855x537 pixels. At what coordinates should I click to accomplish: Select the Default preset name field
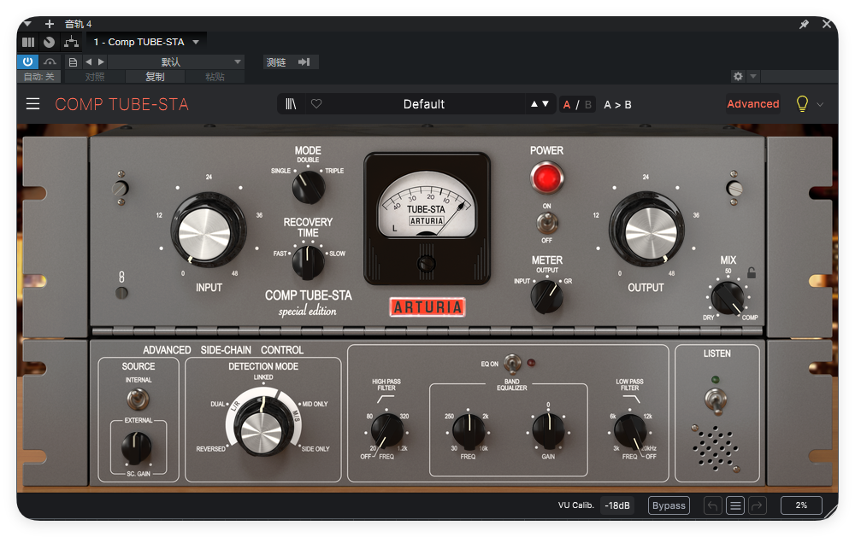(424, 104)
